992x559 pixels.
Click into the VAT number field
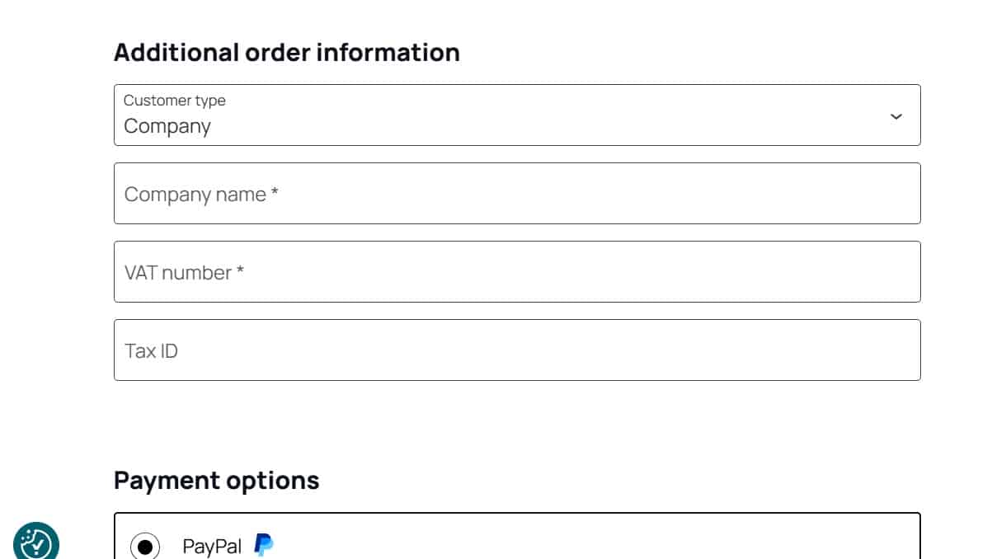click(x=516, y=272)
